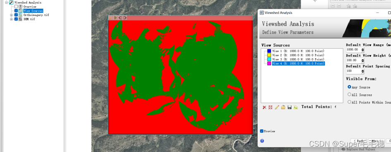Click the View Sources layer icon
The width and height of the screenshot is (391, 152).
coord(20,11)
